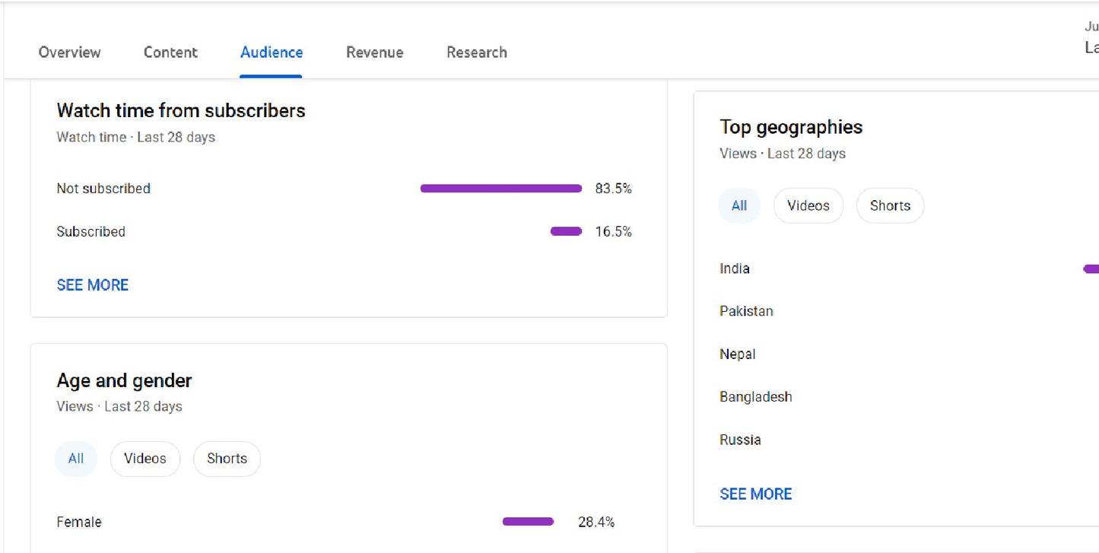Screen dimensions: 1099x553
Task: Select Bangladesh in the geographies list
Action: pos(756,396)
